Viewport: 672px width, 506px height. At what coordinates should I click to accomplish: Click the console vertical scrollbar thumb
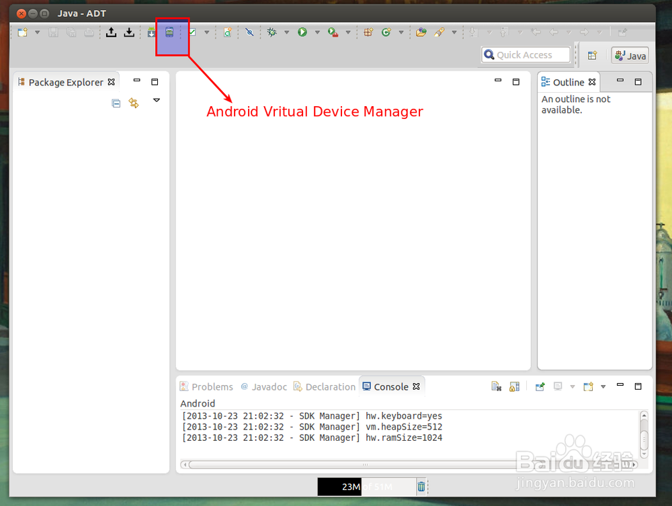(644, 440)
